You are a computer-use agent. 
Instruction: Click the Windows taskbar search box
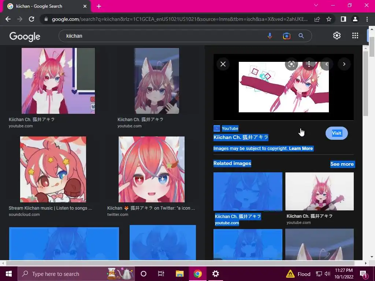point(76,274)
